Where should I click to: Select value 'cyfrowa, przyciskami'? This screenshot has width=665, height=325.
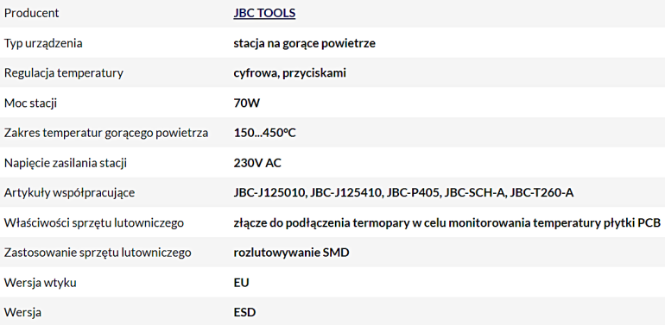click(289, 73)
